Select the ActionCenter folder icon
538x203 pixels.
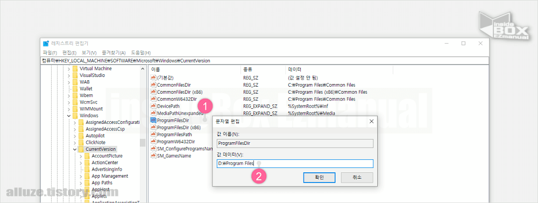point(87,163)
